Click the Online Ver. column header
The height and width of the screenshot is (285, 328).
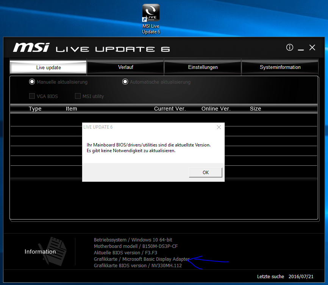[x=216, y=109]
